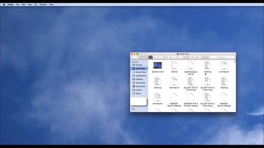This screenshot has height=148, width=264.
Task: Switch to Cover Flow view in toolbar
Action: [x=162, y=58]
